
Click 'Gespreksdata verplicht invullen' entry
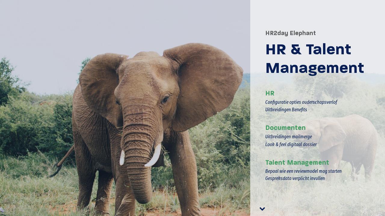click(x=295, y=178)
